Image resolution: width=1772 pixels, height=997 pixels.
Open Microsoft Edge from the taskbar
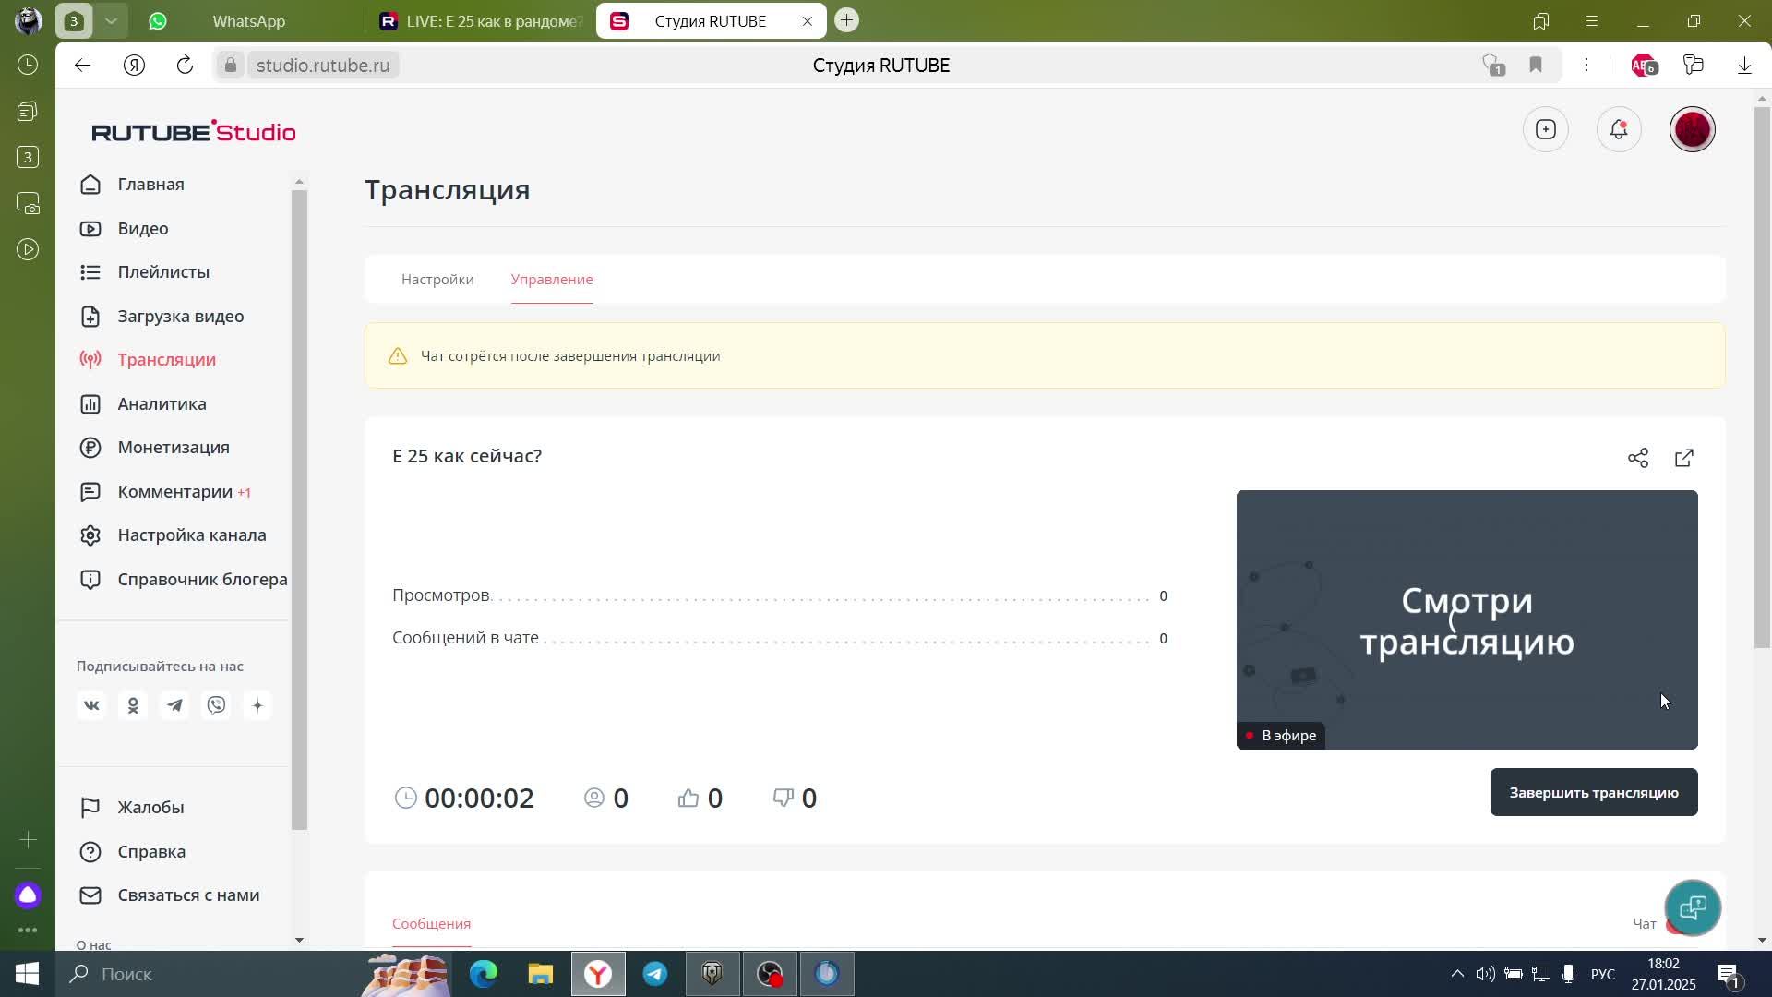tap(484, 974)
